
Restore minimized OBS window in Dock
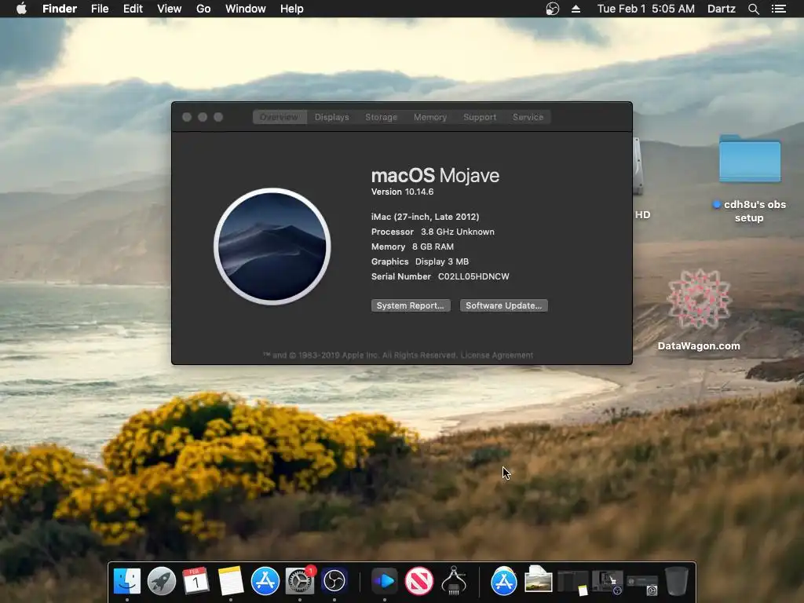607,582
